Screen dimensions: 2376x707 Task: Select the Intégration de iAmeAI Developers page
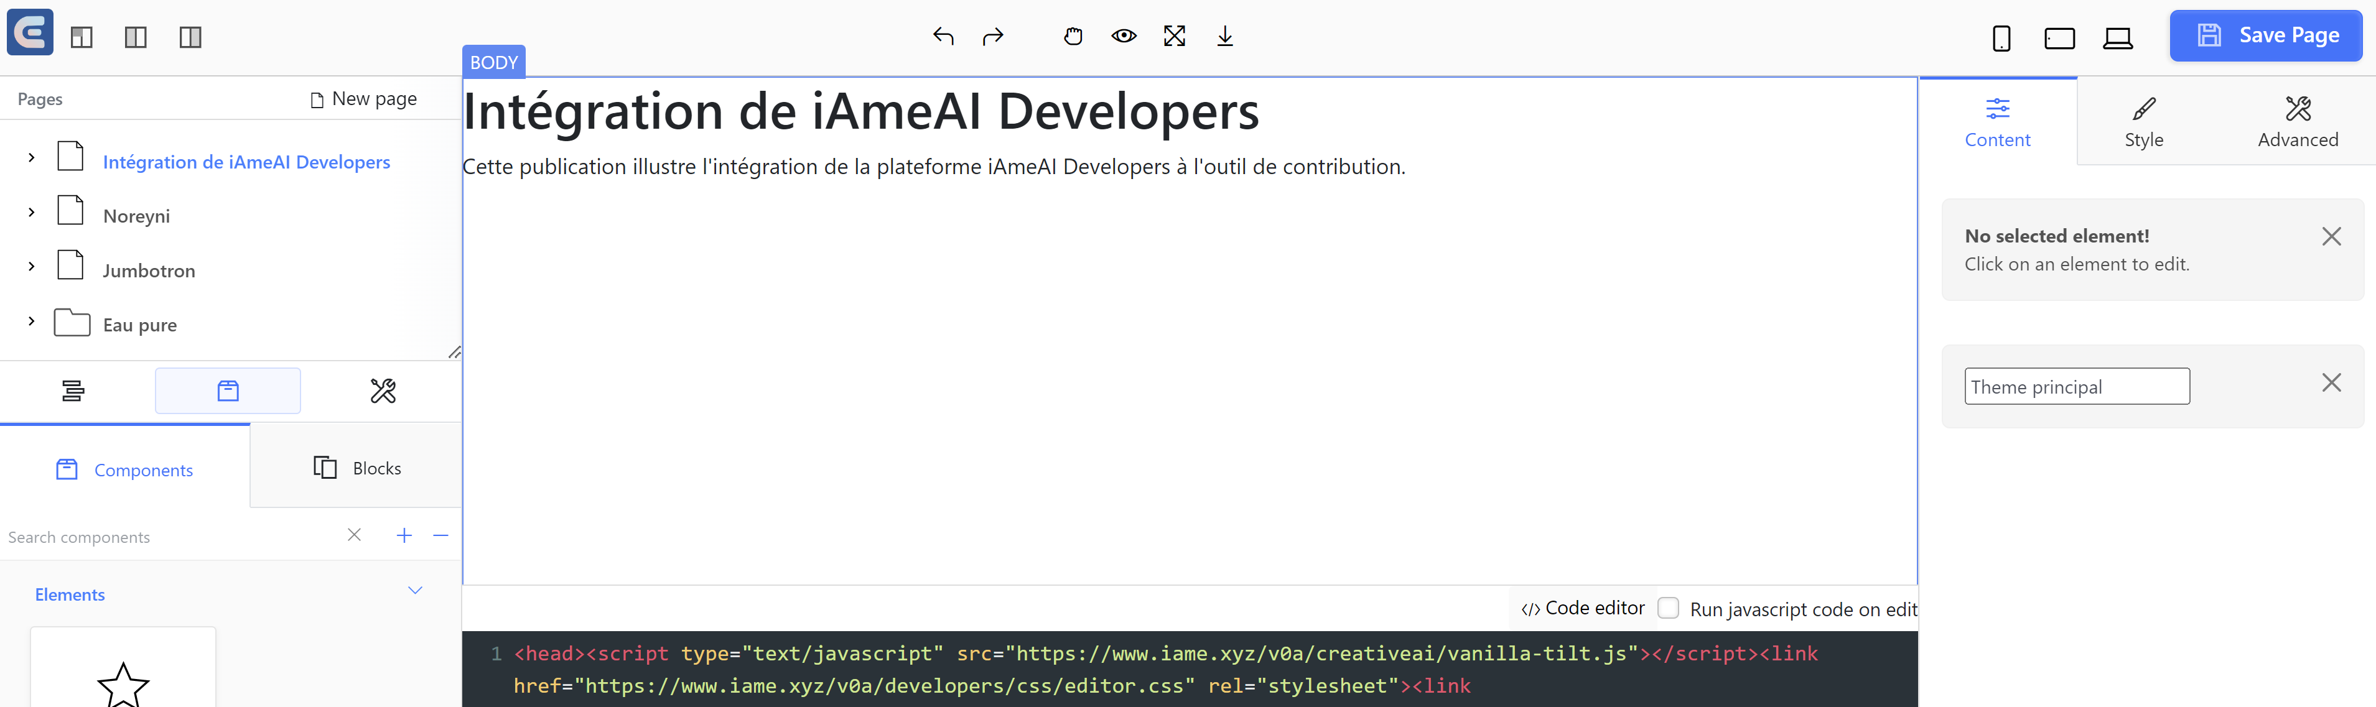(x=246, y=162)
